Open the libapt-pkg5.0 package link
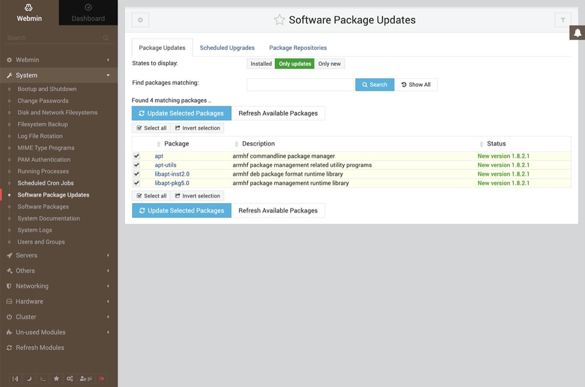Screen dimensions: 585x387 pos(172,183)
